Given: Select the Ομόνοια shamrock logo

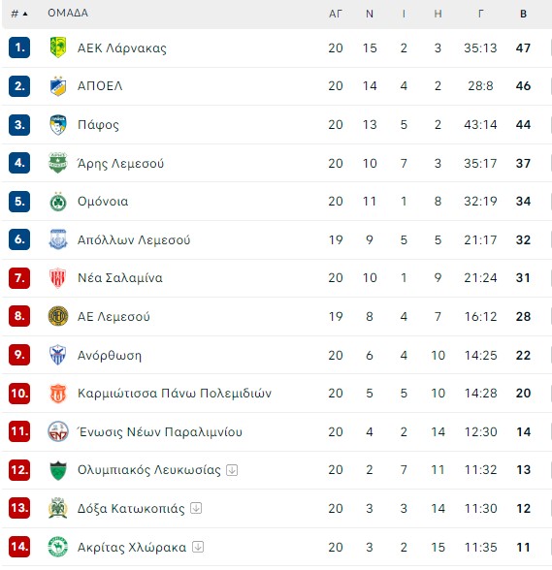Looking at the screenshot, I should point(58,202).
